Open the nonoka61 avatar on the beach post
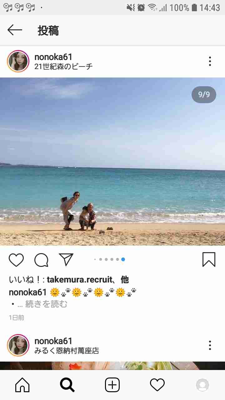The width and height of the screenshot is (225, 400). pos(18,61)
